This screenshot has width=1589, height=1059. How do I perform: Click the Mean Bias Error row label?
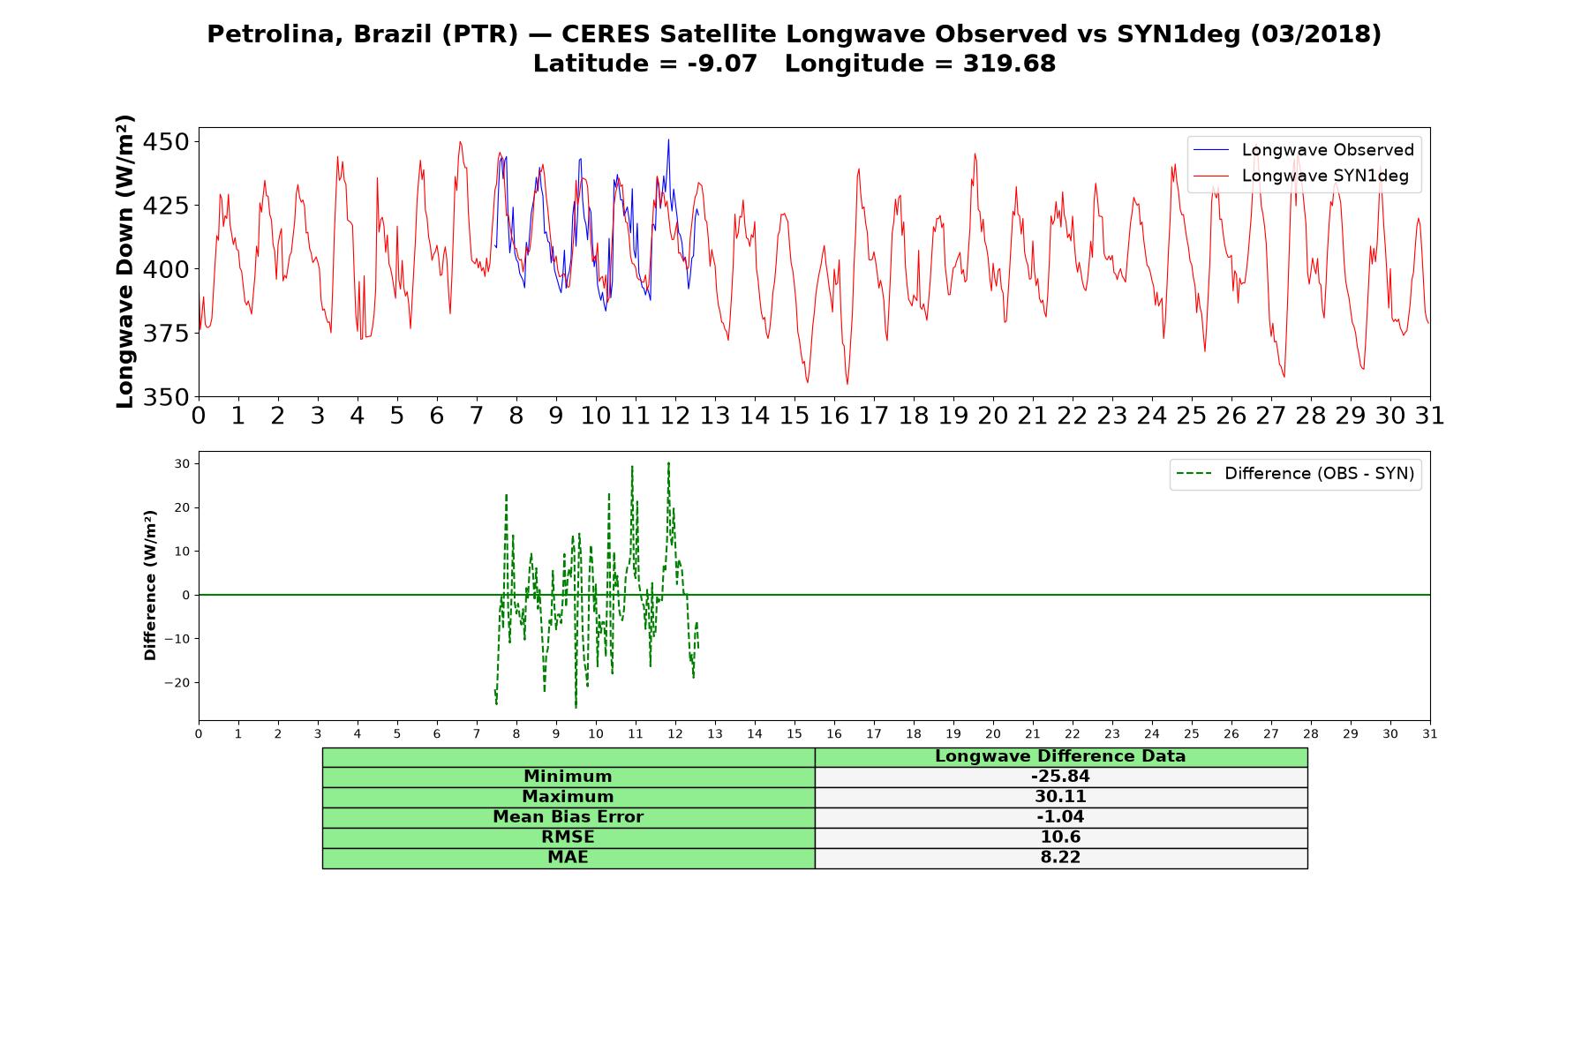(569, 817)
